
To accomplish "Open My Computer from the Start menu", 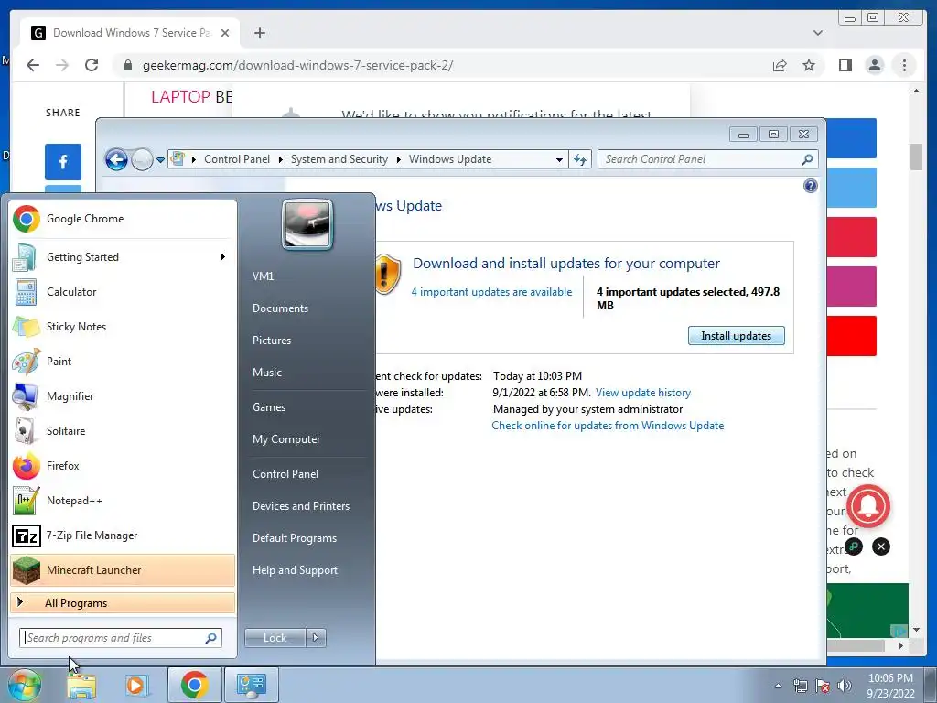I will (x=286, y=439).
